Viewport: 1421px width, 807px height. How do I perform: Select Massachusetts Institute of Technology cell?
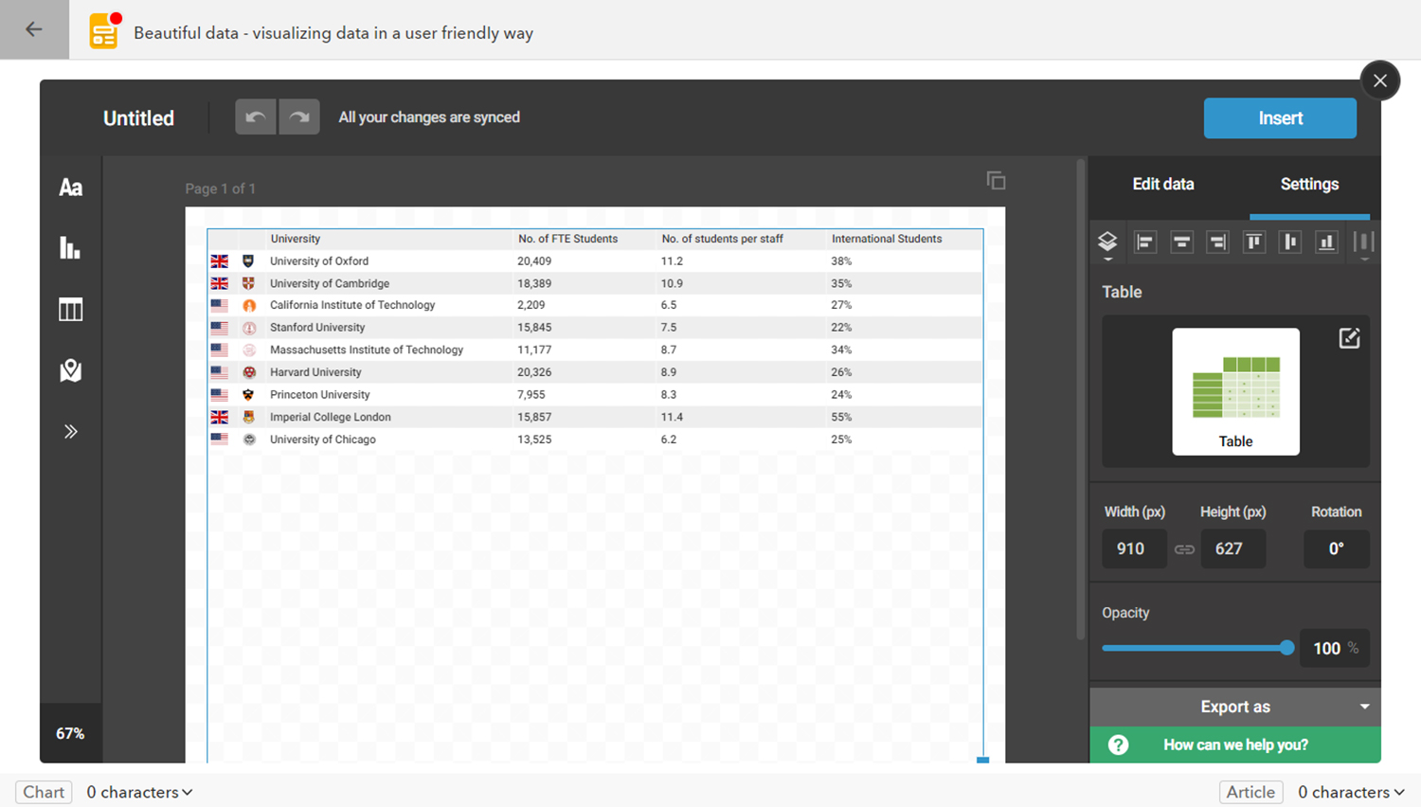[x=367, y=350]
